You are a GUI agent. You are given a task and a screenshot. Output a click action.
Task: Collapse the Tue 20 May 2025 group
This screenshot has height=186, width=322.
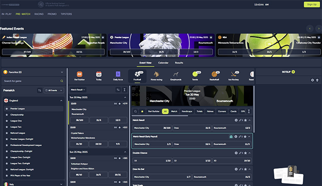(125, 98)
